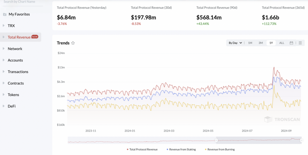
Task: Click the $13m y-axis label
Action: [61, 67]
